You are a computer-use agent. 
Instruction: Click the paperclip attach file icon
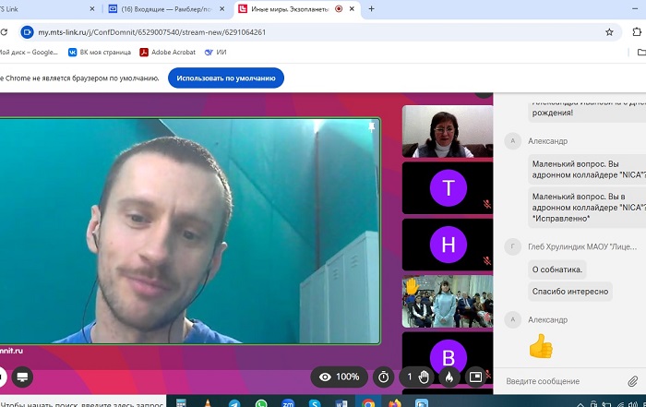(x=633, y=381)
